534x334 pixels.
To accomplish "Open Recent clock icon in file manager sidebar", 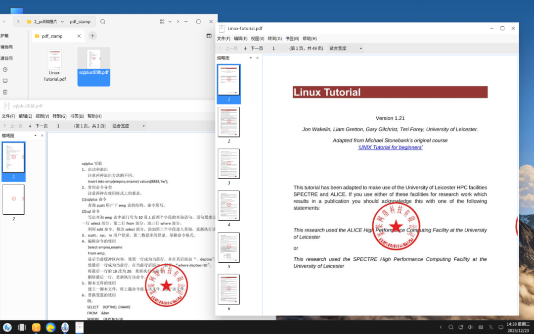I will (5, 70).
